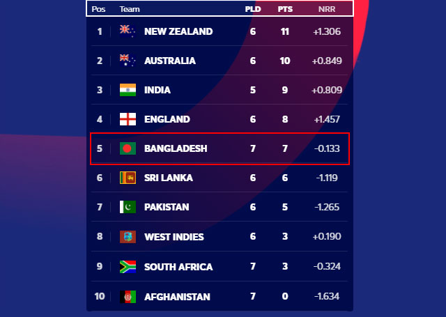Click the England flag icon

coord(128,119)
